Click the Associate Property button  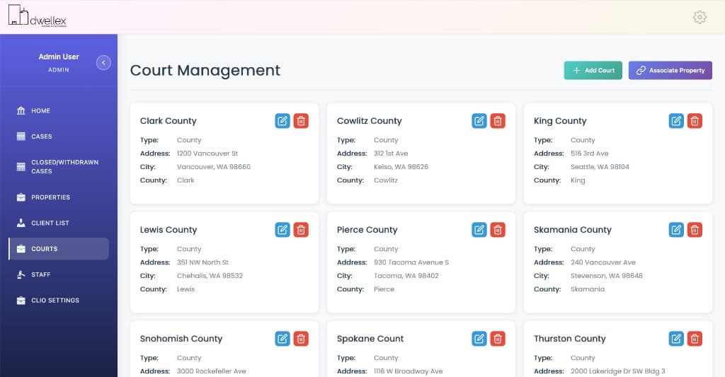click(670, 70)
